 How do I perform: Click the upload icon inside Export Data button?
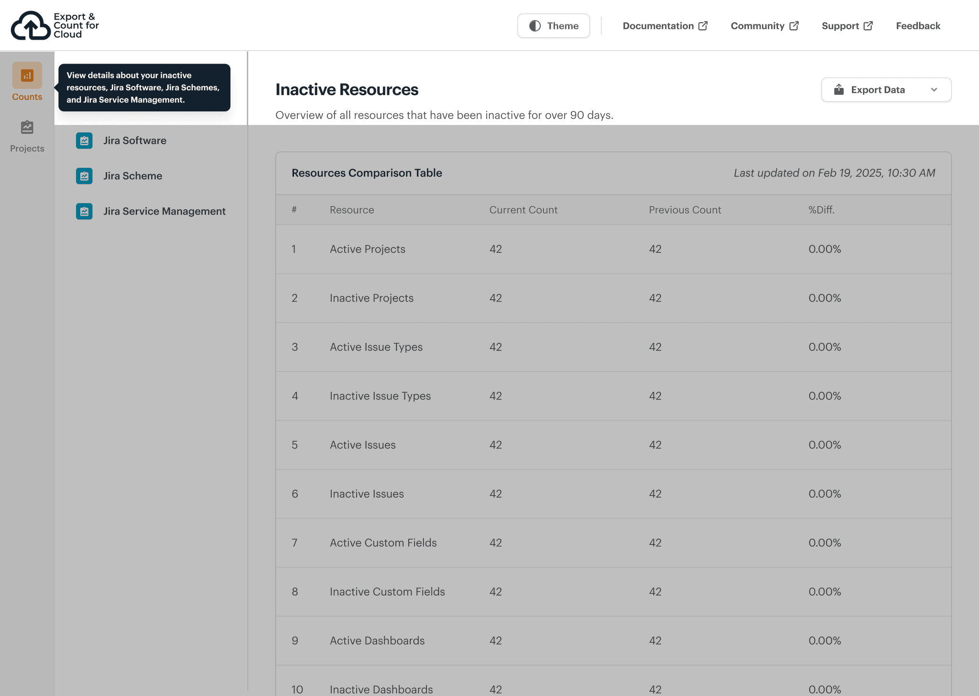pos(839,89)
